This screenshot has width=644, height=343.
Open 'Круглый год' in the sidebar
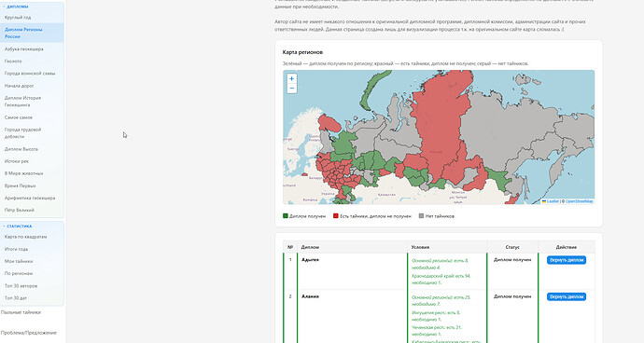click(x=18, y=17)
